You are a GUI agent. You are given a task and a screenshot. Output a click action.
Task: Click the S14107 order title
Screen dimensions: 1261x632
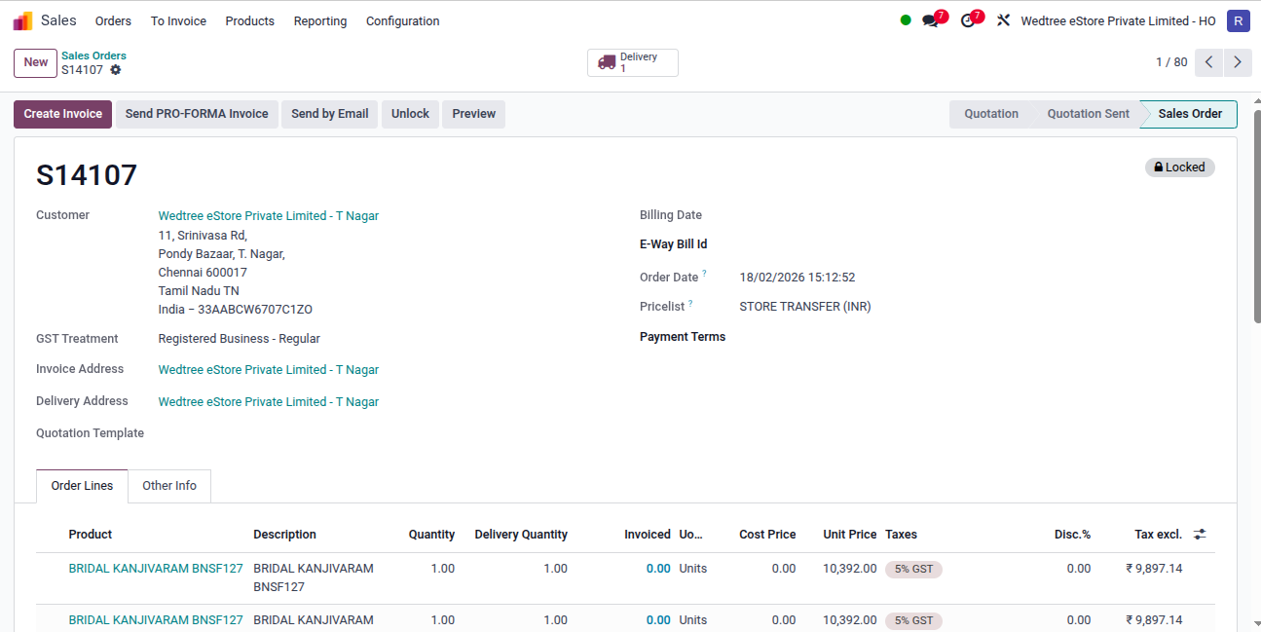(x=87, y=176)
